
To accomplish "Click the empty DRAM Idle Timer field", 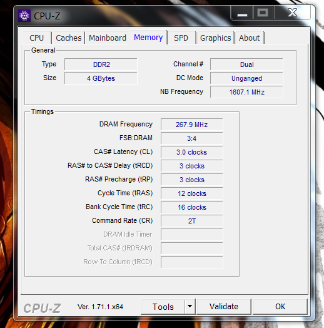I will [192, 235].
